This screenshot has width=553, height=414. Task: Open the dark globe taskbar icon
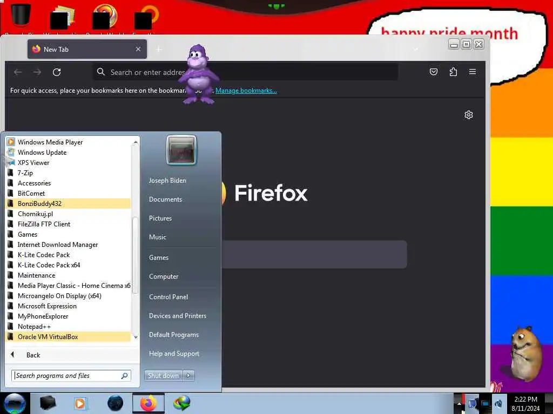coord(115,403)
